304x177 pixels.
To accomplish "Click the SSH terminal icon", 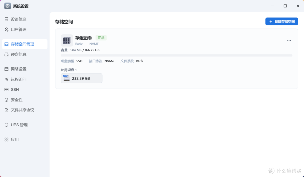I will point(6,90).
